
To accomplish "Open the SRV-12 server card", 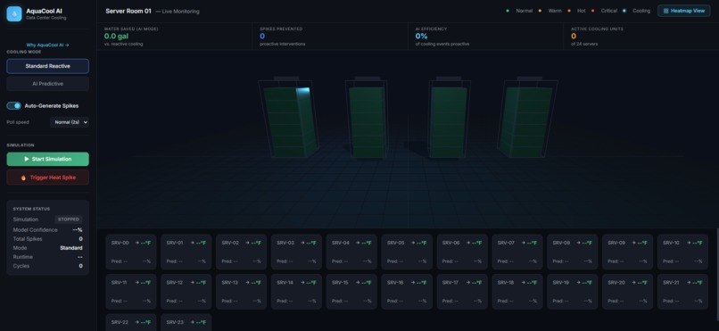I will pyautogui.click(x=186, y=292).
